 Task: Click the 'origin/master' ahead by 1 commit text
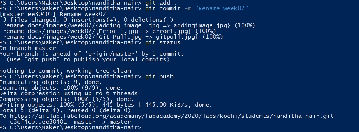(92, 54)
